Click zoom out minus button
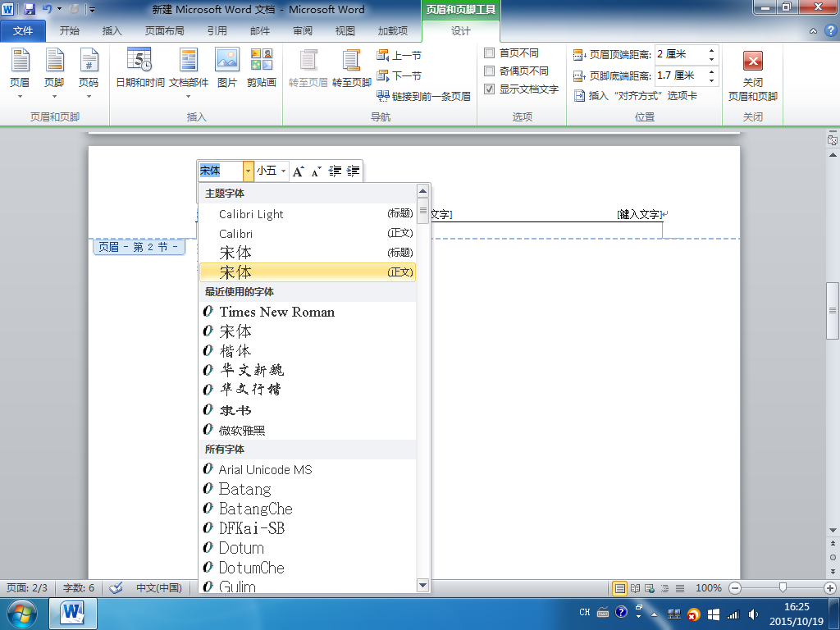 point(735,588)
